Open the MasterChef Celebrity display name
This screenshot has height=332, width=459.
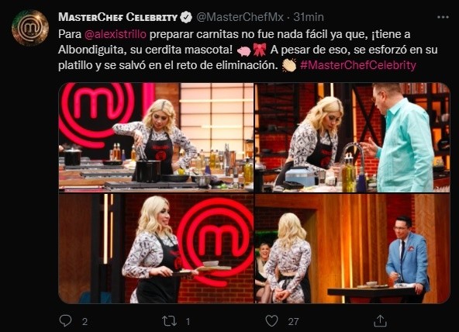click(x=118, y=17)
